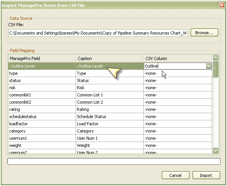Select the 'risk' field row
The height and width of the screenshot is (186, 227).
point(42,88)
